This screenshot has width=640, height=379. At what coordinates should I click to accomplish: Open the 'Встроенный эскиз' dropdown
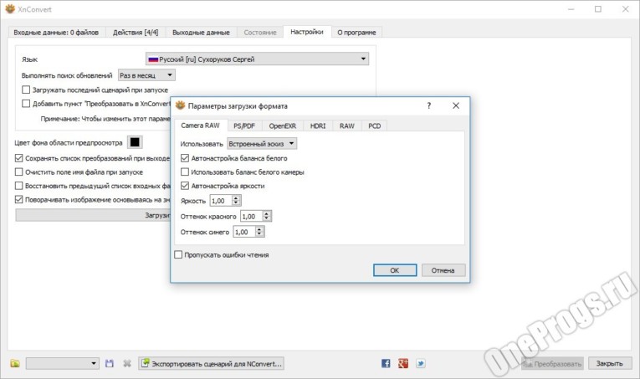pos(262,144)
